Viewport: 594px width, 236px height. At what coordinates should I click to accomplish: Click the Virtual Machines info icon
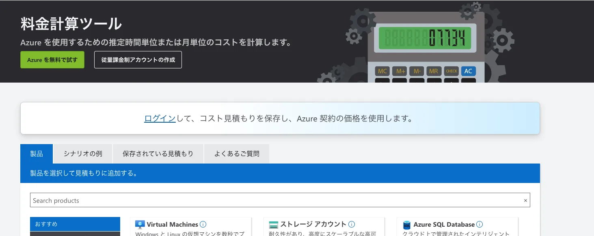pos(203,224)
